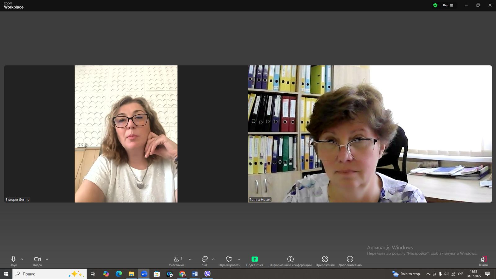The height and width of the screenshot is (279, 496).
Task: Expand the arrow next to Чат
Action: 213,259
